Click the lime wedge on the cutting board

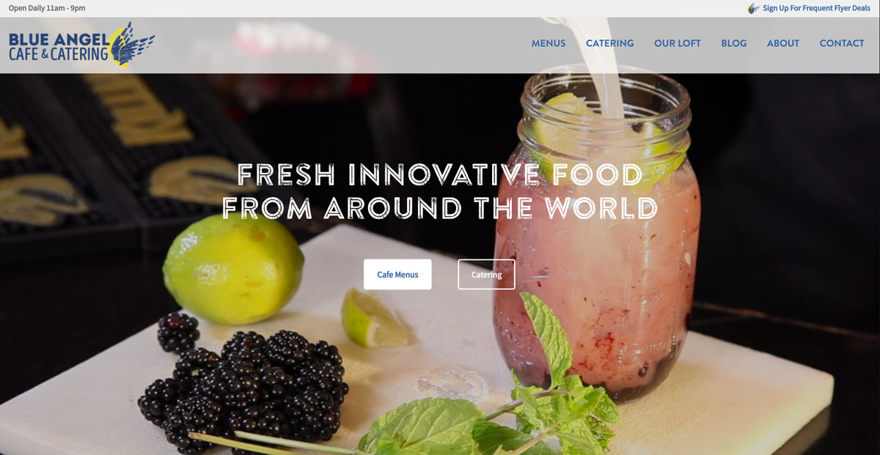click(x=374, y=319)
